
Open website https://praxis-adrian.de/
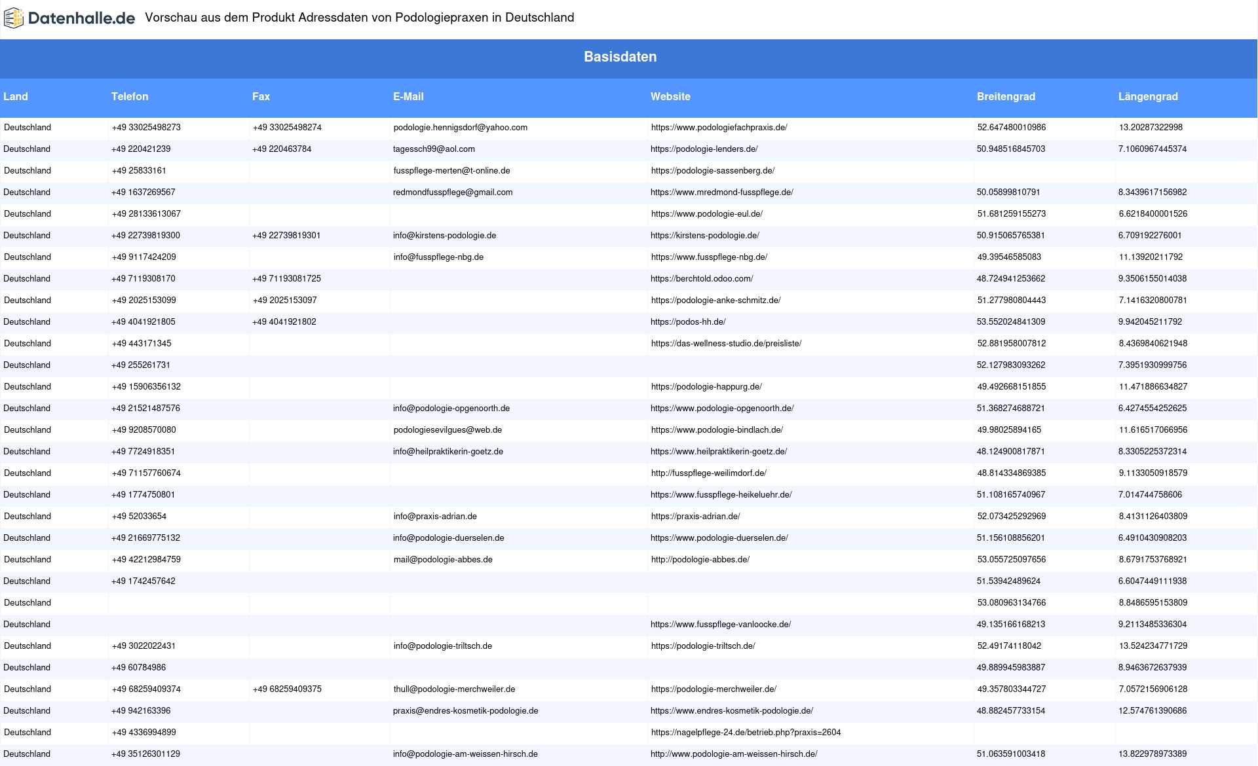tap(695, 517)
